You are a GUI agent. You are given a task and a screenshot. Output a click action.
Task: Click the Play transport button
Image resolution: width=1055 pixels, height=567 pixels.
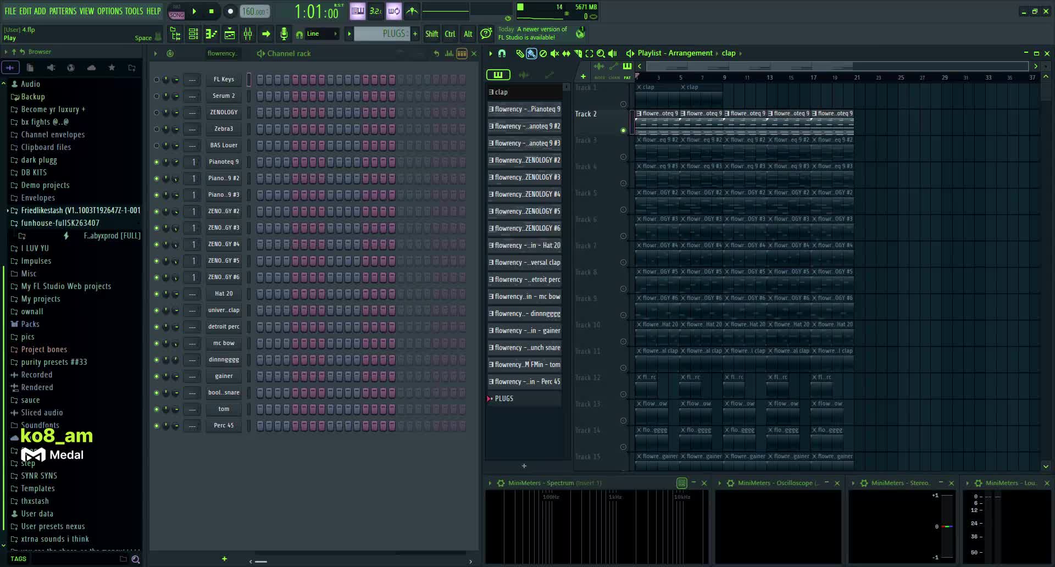coord(194,11)
